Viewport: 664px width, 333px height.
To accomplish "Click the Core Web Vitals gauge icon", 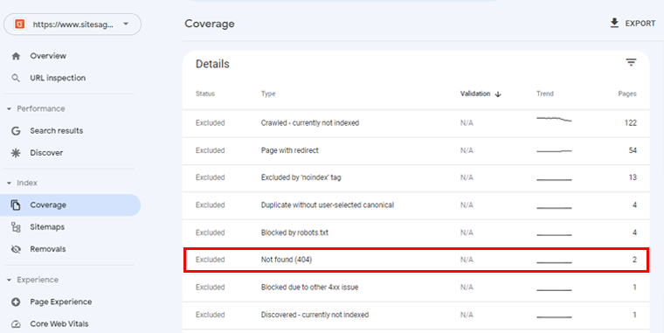I will (x=16, y=324).
